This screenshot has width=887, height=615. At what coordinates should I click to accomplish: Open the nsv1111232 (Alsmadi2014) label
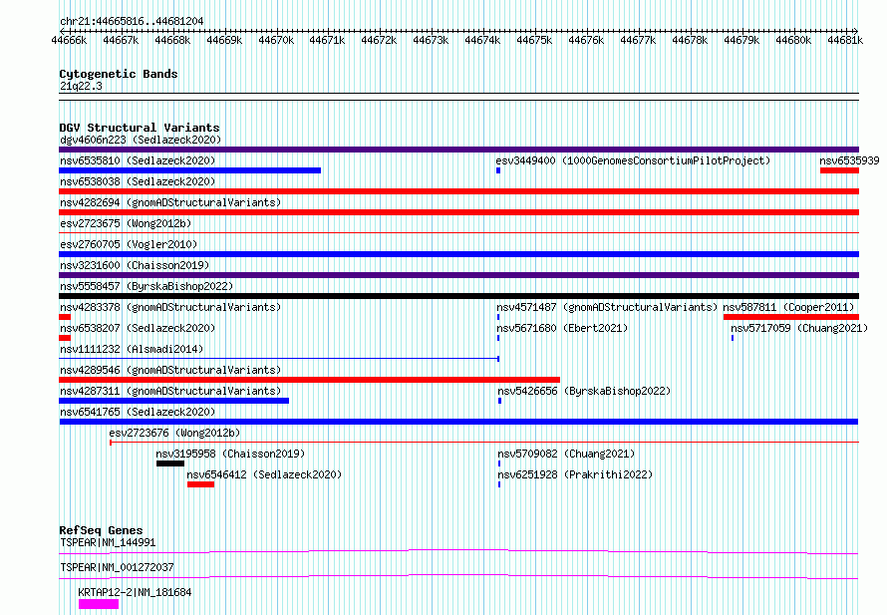coord(132,349)
